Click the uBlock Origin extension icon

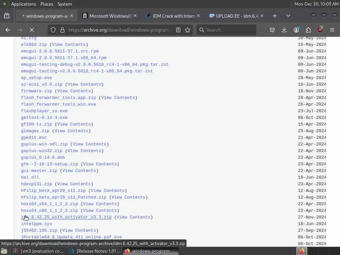tap(320, 30)
